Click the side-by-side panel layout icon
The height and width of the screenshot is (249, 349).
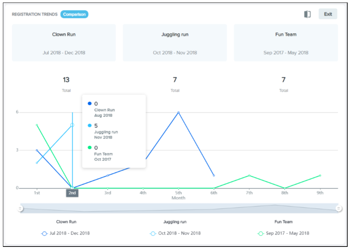[x=307, y=14]
